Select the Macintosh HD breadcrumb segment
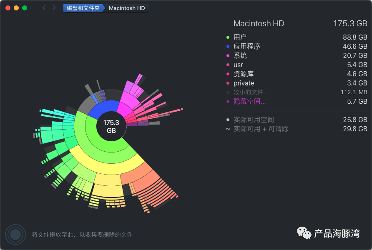Screen dimensions: 372x250 [x=127, y=8]
